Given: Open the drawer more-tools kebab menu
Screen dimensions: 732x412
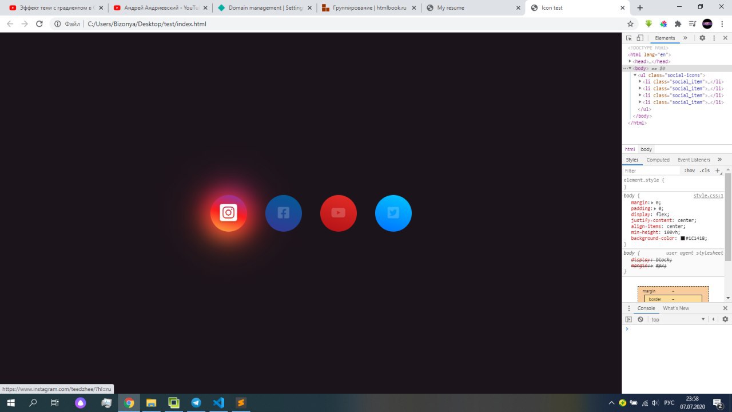Looking at the screenshot, I should [x=628, y=308].
